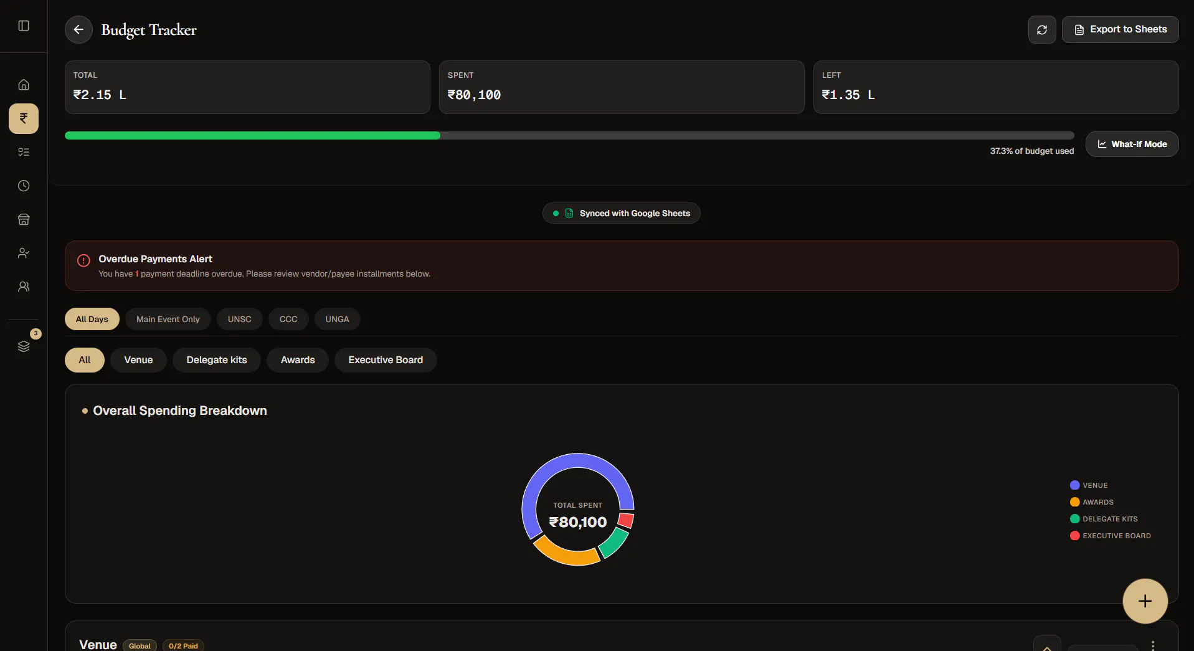Click Synced with Google Sheets badge
The width and height of the screenshot is (1194, 651).
click(621, 213)
